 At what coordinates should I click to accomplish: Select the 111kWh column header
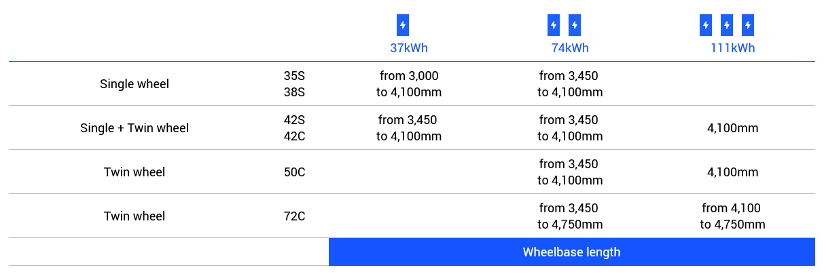point(733,48)
